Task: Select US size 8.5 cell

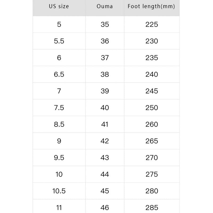Action: point(59,124)
